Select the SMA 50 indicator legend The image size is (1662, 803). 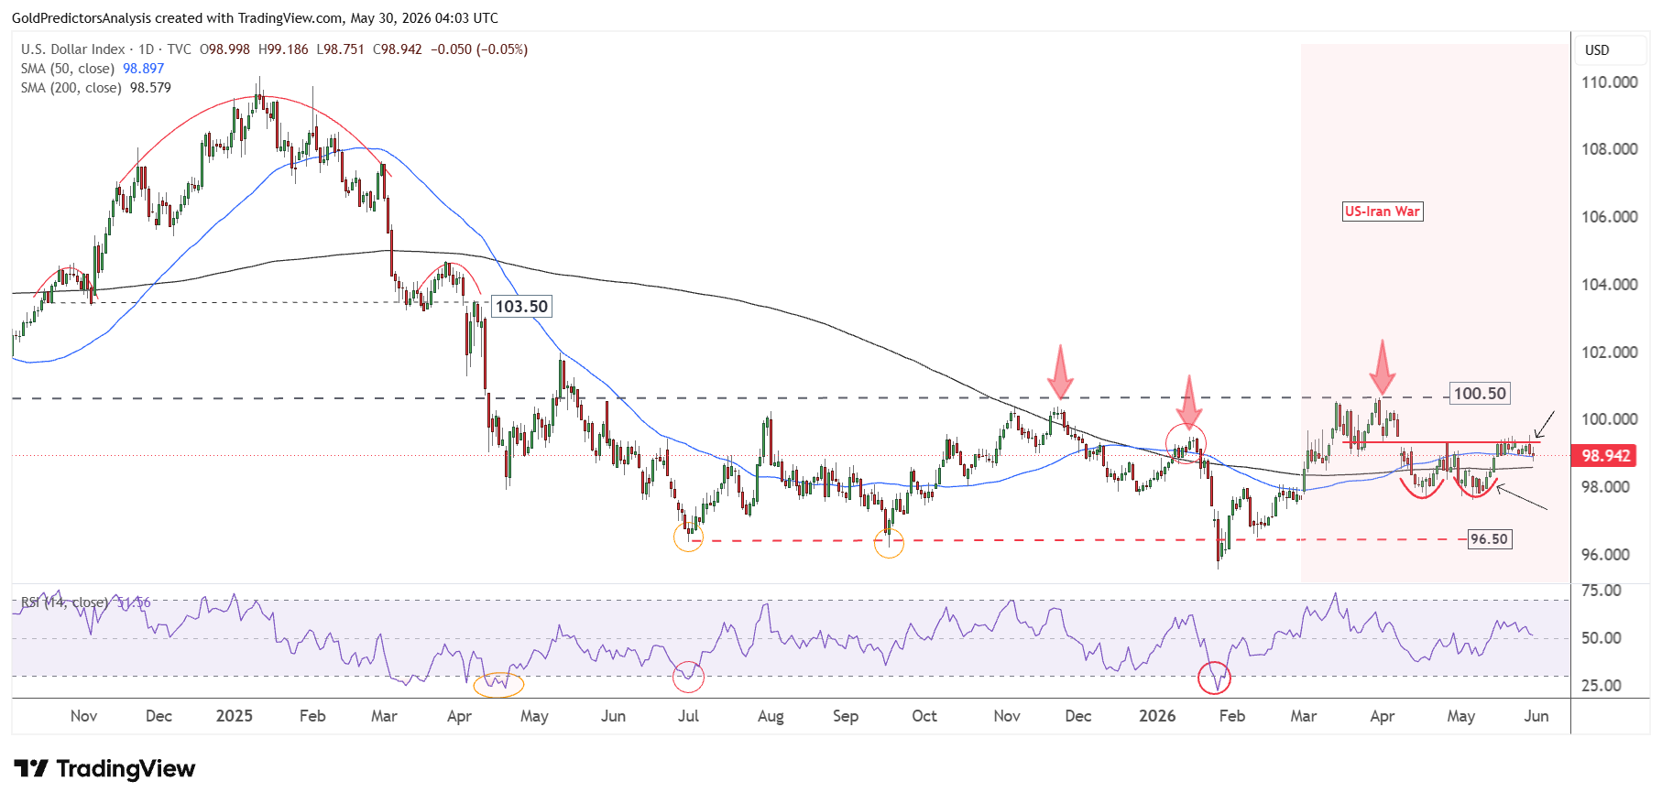pos(93,69)
